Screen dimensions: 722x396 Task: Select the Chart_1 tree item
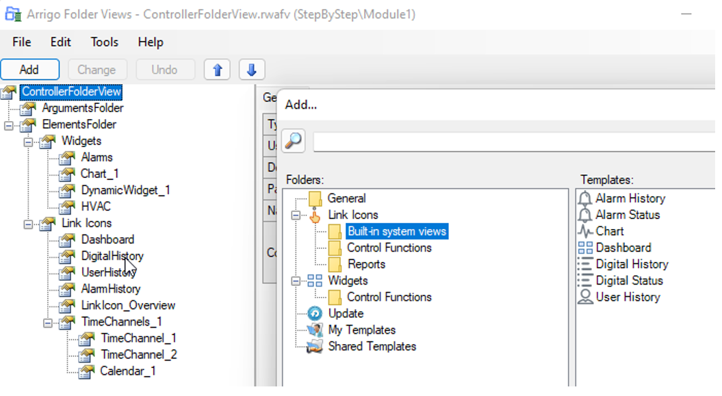(100, 174)
